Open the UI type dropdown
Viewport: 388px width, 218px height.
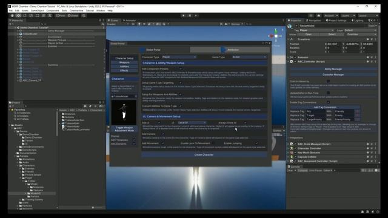pyautogui.click(x=192, y=122)
